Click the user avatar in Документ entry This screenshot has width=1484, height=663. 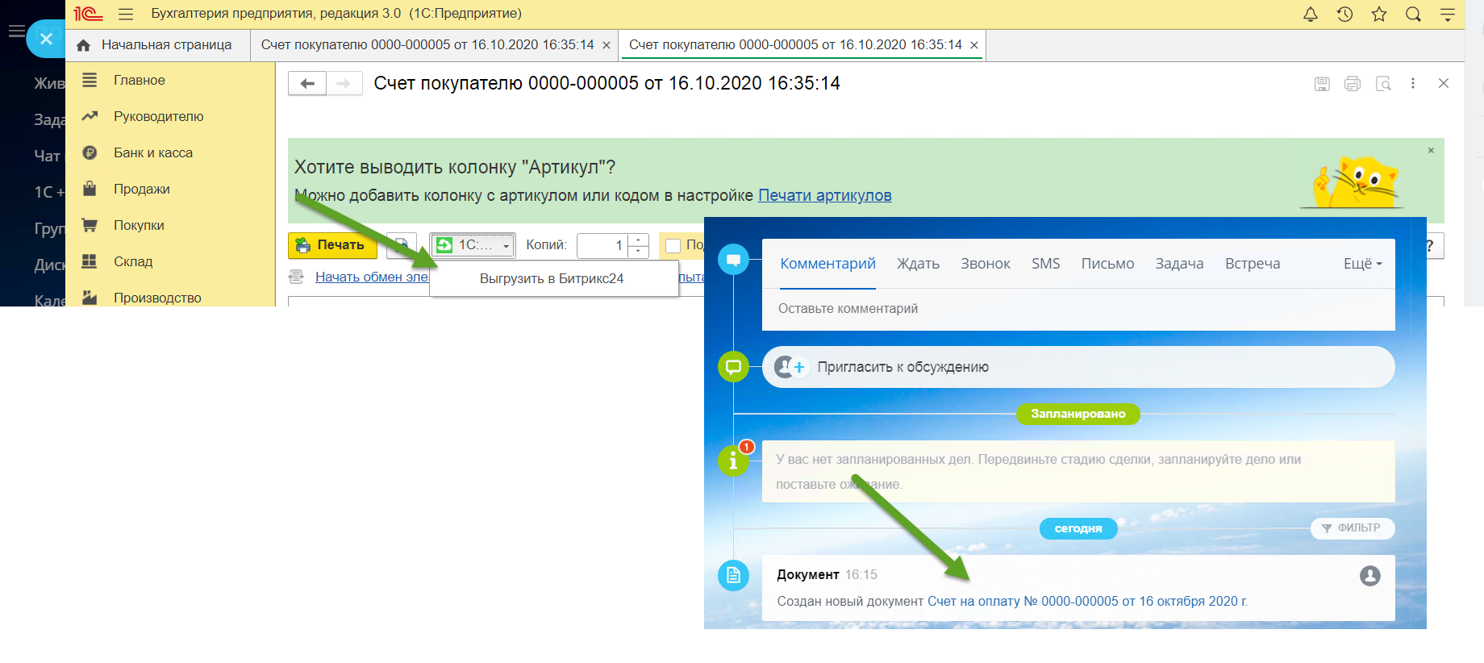pos(1369,576)
